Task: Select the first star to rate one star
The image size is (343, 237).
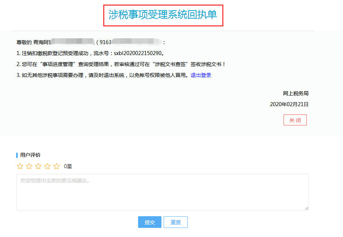Action: click(x=20, y=166)
